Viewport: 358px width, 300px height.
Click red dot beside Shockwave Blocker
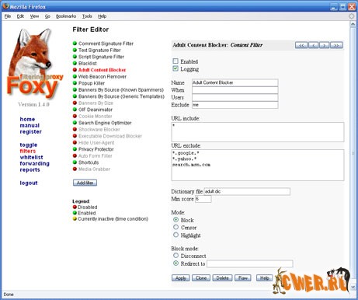75,129
